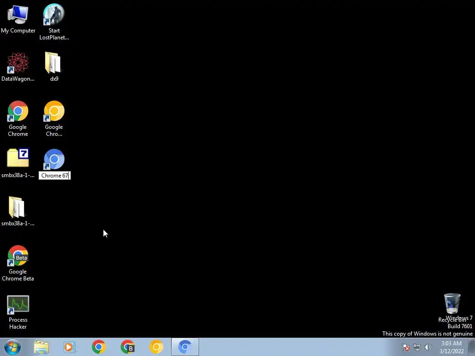
Task: Open the Windows Start menu
Action: [x=13, y=347]
